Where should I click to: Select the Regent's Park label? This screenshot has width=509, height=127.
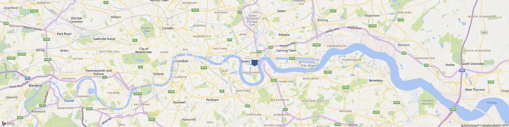(x=147, y=29)
